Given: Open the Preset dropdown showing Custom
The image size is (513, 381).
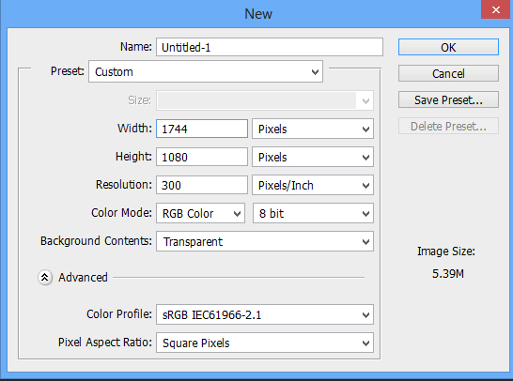Looking at the screenshot, I should (206, 71).
